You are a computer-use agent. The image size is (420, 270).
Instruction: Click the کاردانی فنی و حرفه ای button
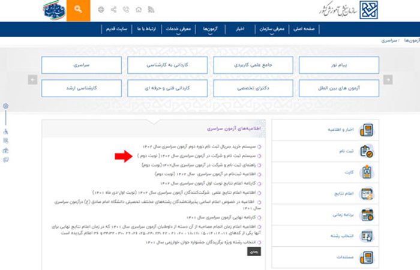(x=167, y=88)
